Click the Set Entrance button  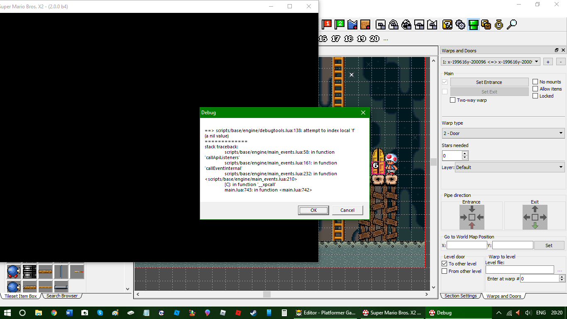(x=489, y=82)
